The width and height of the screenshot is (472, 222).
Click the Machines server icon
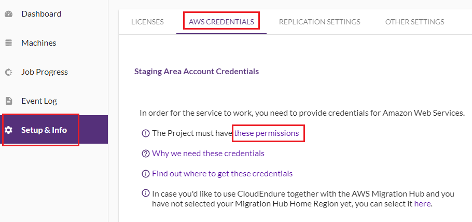(9, 43)
